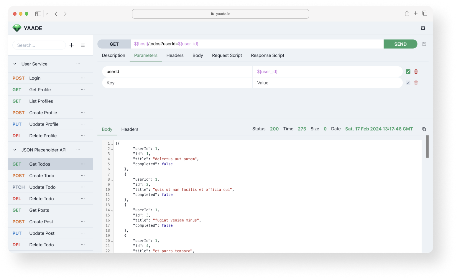Delete the empty Key parameter row

[x=416, y=83]
